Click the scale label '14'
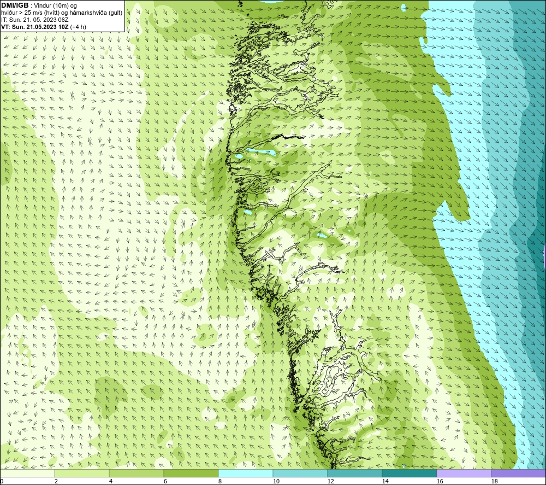The width and height of the screenshot is (546, 485). [385, 482]
